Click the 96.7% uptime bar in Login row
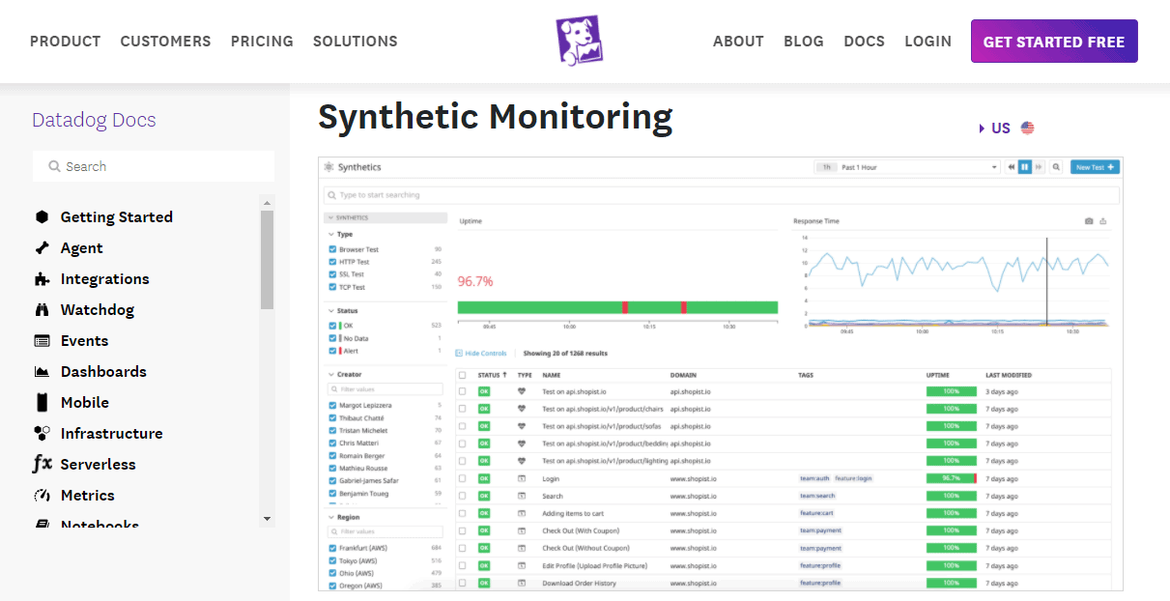Viewport: 1170px width, 601px height. pyautogui.click(x=952, y=478)
